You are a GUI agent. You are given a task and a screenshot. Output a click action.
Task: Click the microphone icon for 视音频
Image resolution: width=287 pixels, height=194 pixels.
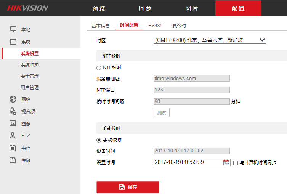[x=13, y=111]
